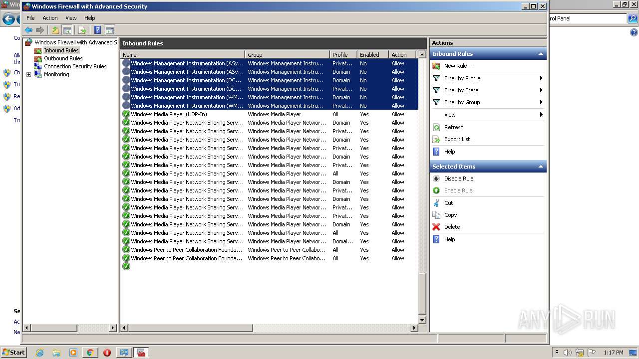Image resolution: width=639 pixels, height=359 pixels.
Task: Click the Help item under Selected Items
Action: (450, 239)
